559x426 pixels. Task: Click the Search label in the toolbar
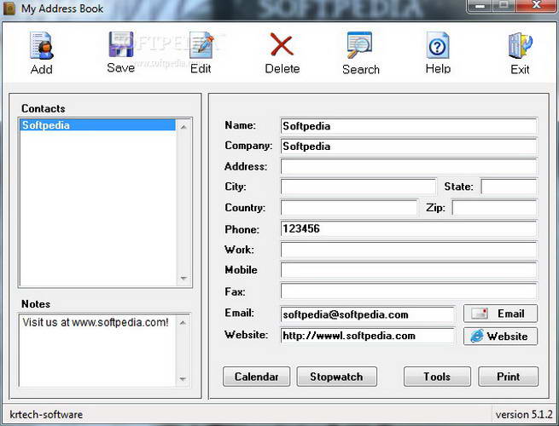coord(361,69)
